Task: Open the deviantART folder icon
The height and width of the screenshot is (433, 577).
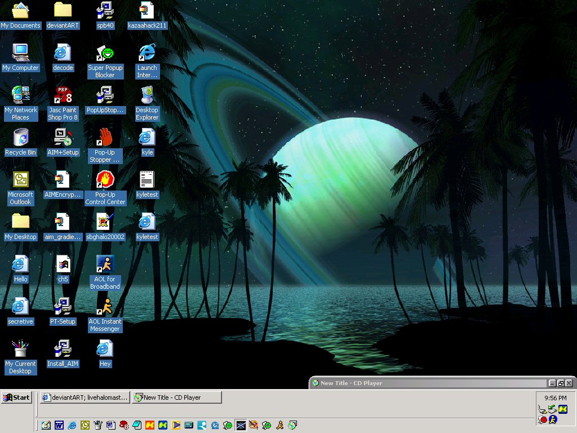Action: coord(63,15)
